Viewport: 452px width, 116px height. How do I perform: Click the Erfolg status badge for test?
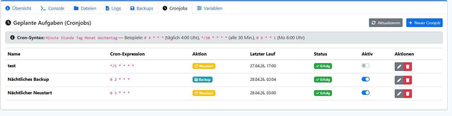point(323,66)
